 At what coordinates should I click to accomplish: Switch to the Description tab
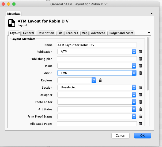[x=46, y=33]
